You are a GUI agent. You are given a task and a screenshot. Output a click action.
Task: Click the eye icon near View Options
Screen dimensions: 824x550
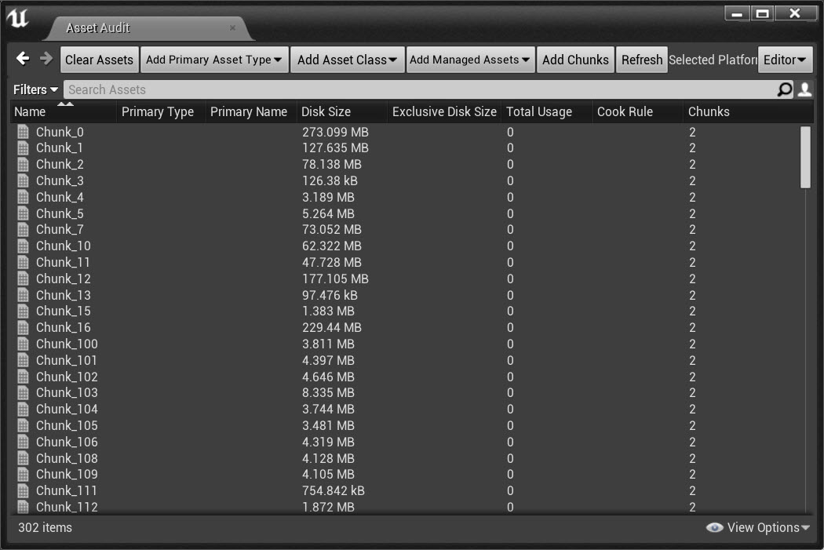click(x=714, y=528)
